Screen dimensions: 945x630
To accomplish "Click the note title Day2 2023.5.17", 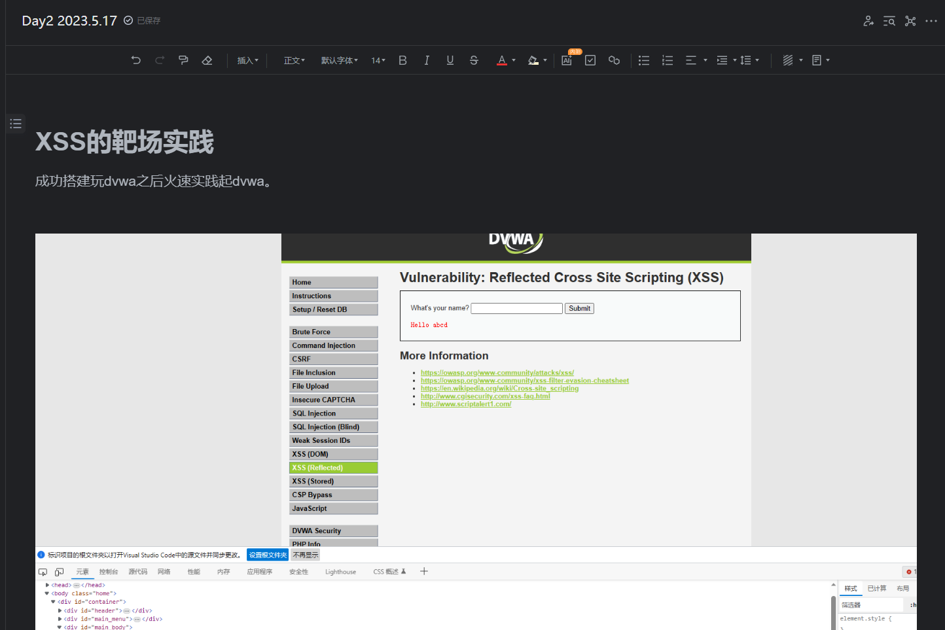I will 69,21.
